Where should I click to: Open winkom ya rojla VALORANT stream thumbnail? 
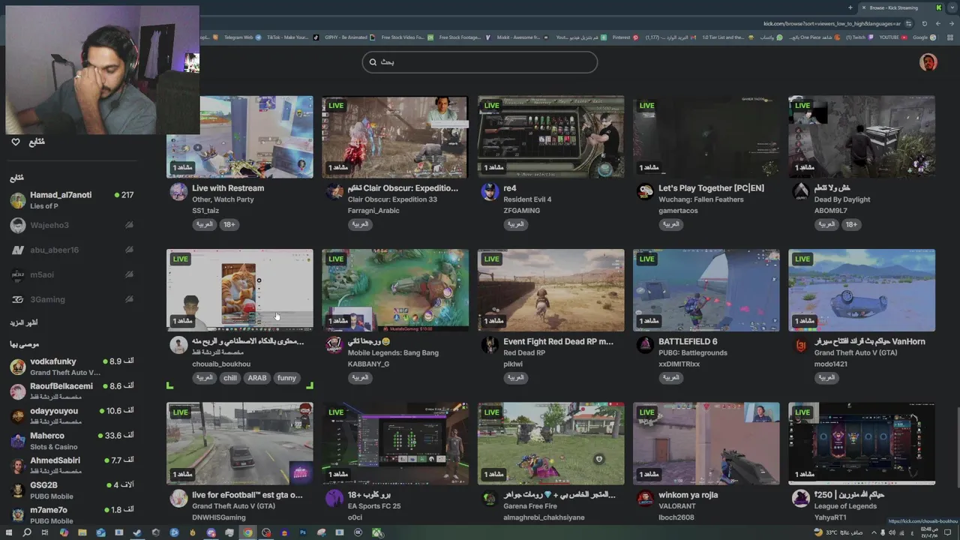coord(706,444)
